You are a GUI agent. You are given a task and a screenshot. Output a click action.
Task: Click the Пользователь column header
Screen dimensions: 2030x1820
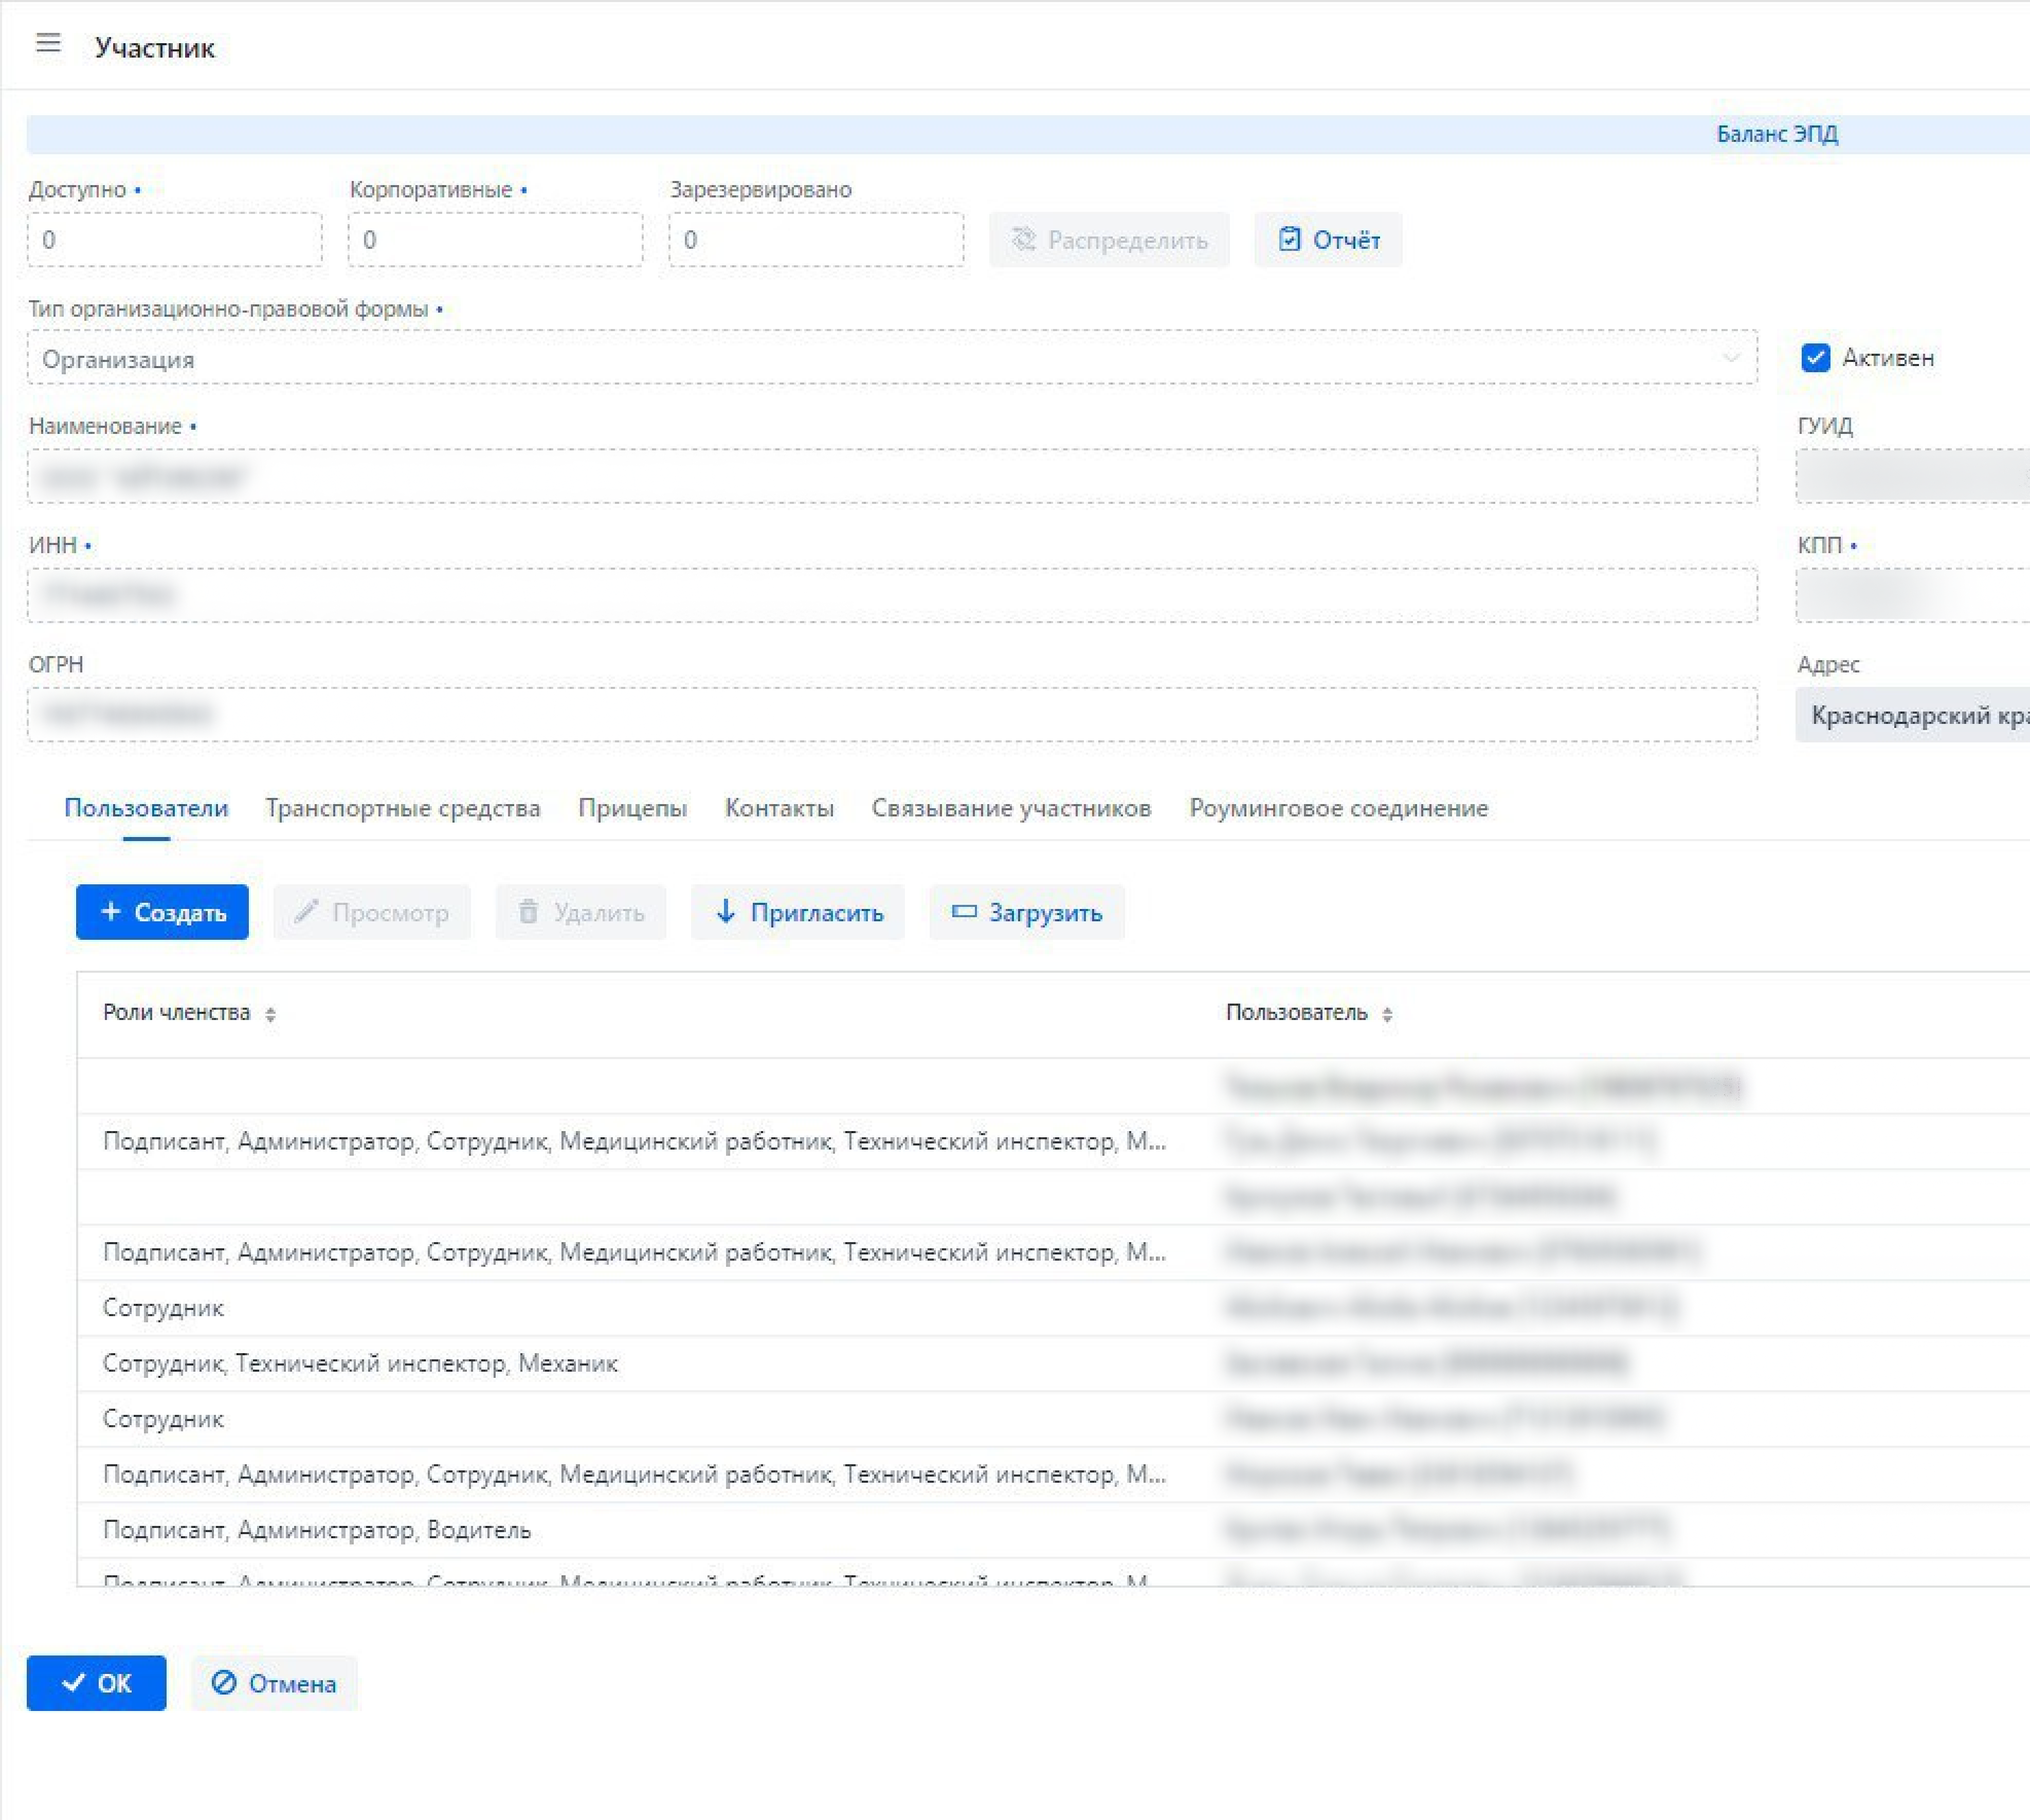click(x=1296, y=1013)
